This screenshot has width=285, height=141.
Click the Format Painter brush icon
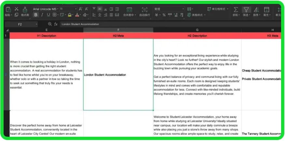tap(25, 9)
